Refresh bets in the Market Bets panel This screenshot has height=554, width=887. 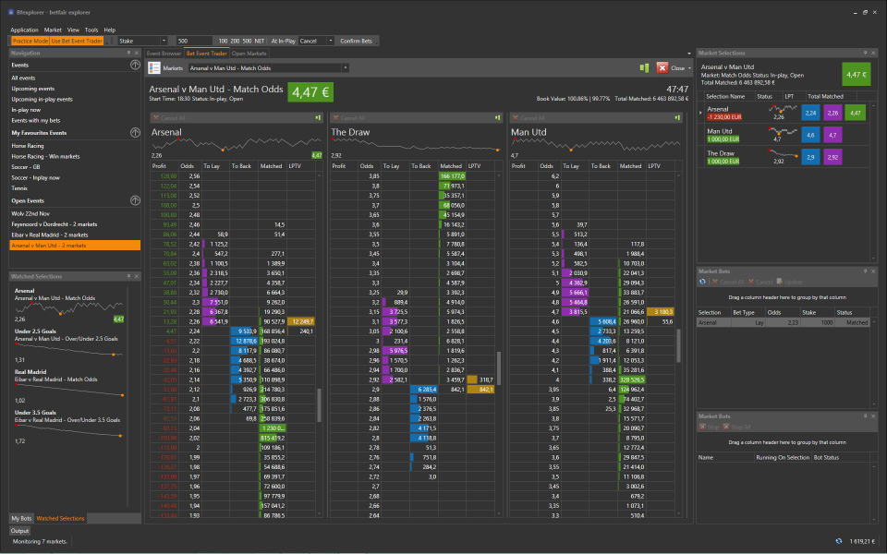(x=703, y=282)
